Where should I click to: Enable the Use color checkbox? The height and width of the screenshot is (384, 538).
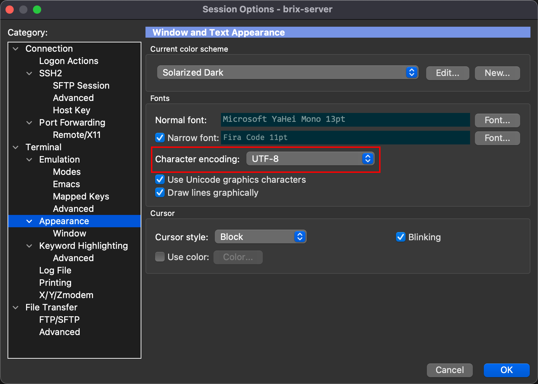[160, 257]
